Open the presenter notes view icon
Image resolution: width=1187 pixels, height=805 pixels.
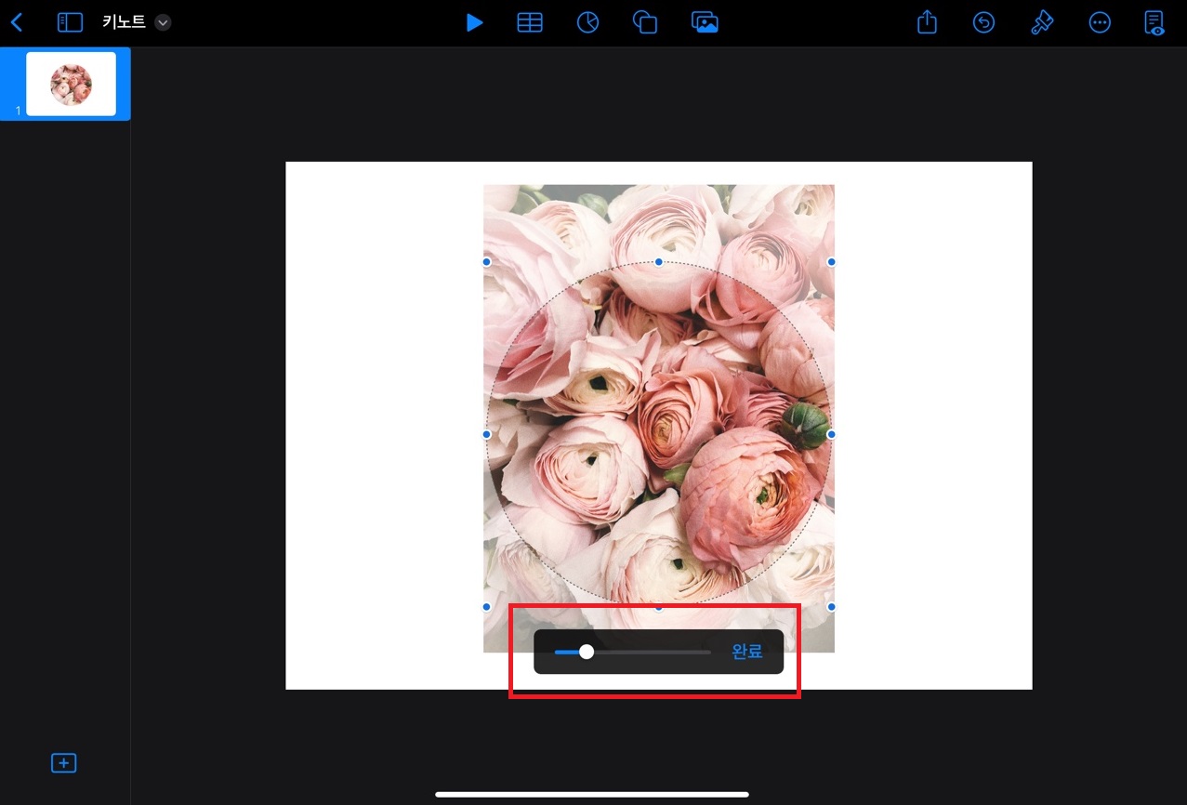click(x=1154, y=22)
